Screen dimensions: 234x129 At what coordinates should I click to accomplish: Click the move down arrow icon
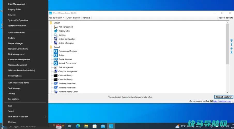click(231, 48)
